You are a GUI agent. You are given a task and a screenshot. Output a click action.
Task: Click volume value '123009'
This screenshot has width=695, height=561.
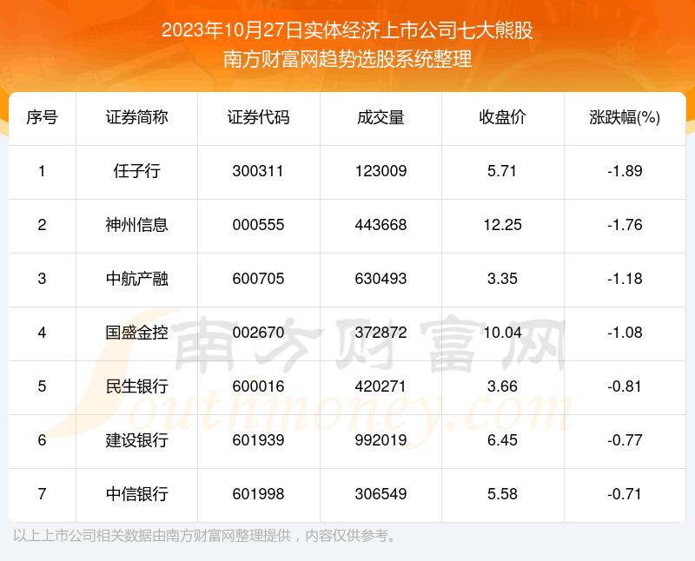pyautogui.click(x=381, y=171)
